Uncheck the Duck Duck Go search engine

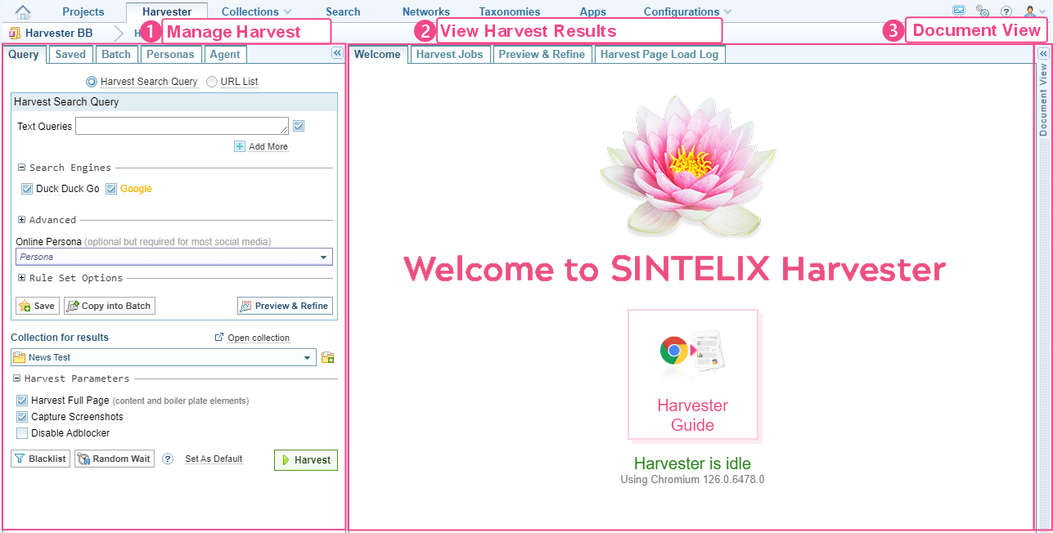click(27, 189)
